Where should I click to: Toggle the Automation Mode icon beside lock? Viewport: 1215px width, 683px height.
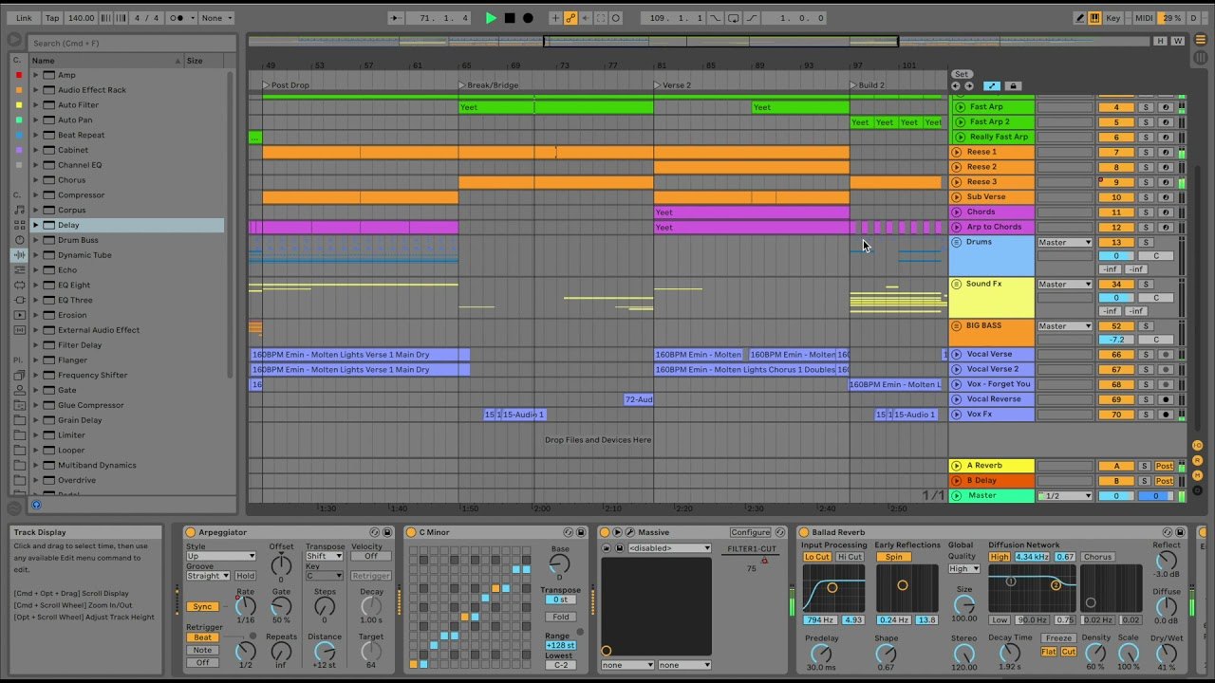tap(992, 86)
